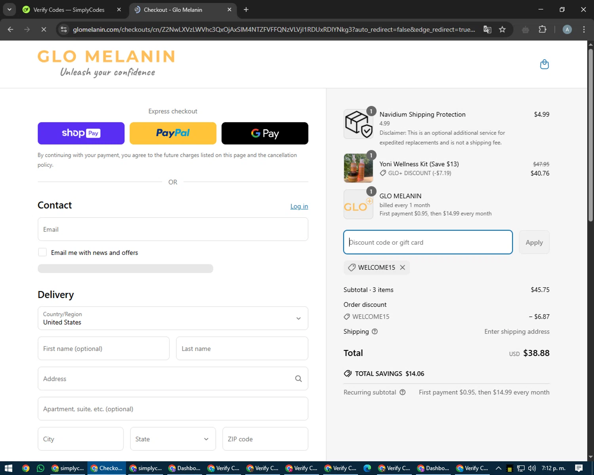Open the Country/Region dropdown
Image resolution: width=594 pixels, height=475 pixels.
173,318
